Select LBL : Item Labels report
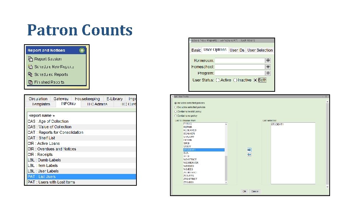The image size is (354, 199). pyautogui.click(x=82, y=165)
